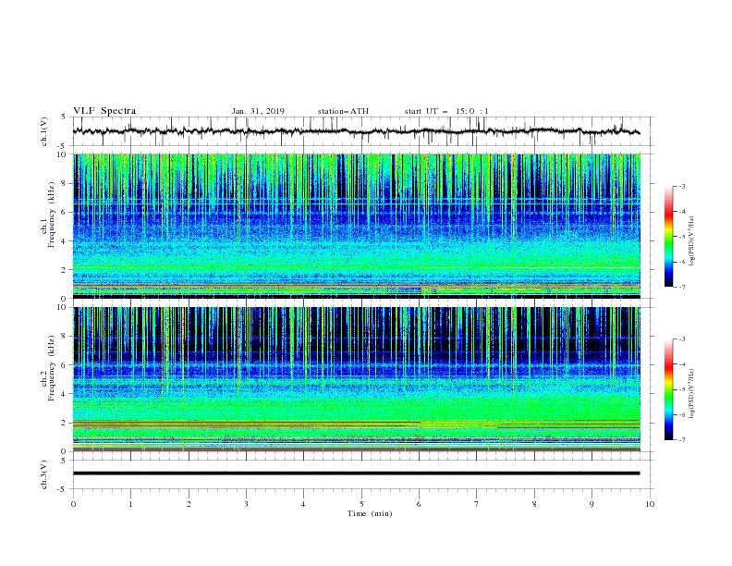Click the flat black ch.3 voltage trace

(356, 474)
